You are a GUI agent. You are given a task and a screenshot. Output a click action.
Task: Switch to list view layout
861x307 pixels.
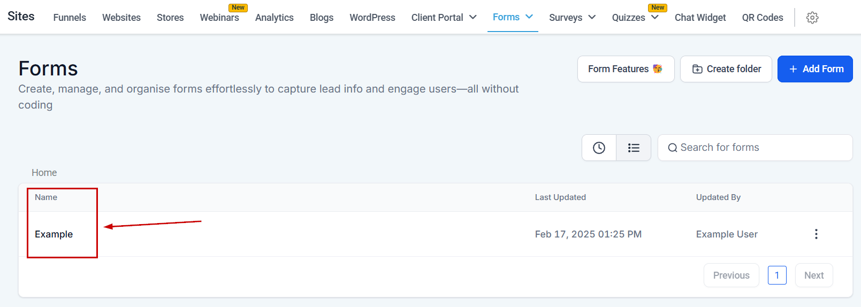634,148
